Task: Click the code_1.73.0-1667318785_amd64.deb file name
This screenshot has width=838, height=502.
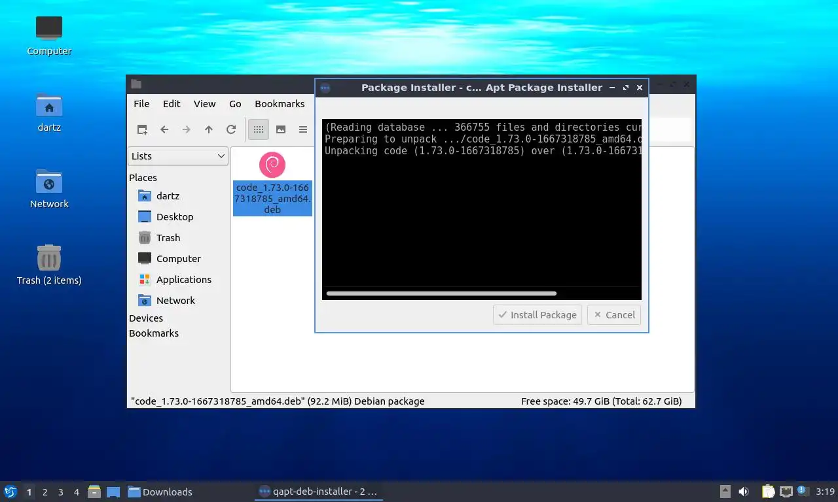Action: pyautogui.click(x=272, y=199)
